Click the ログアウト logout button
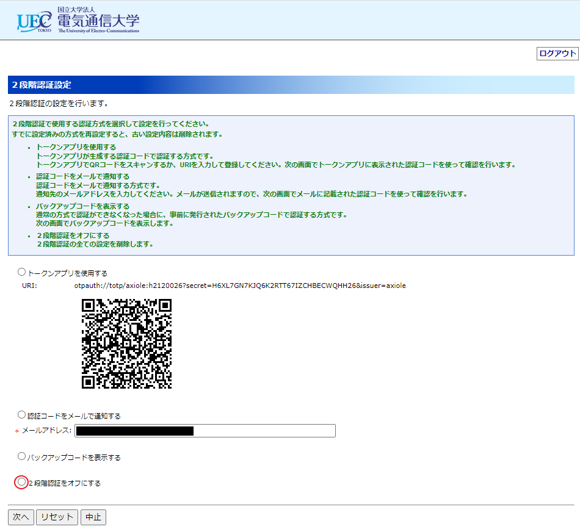Screen dimensions: 580x532 coord(557,54)
